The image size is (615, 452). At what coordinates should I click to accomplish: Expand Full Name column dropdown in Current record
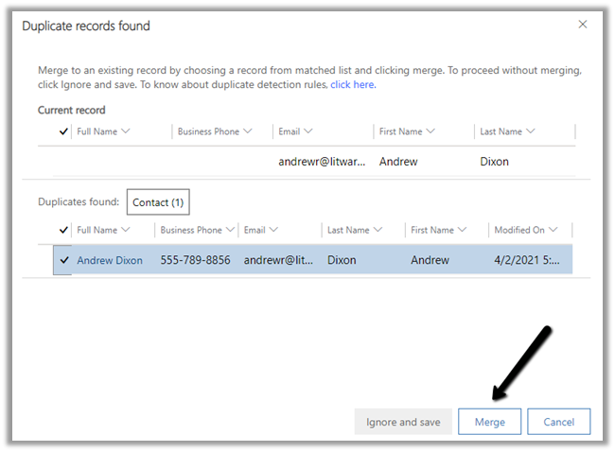[x=126, y=132]
